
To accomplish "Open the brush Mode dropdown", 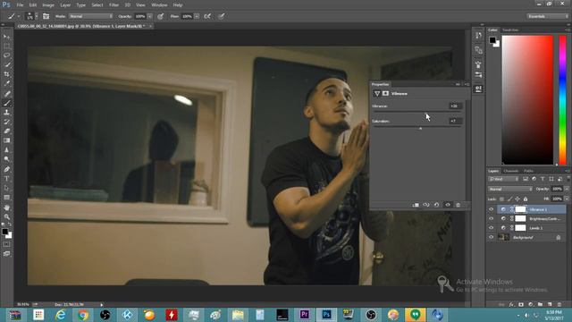I will (90, 16).
